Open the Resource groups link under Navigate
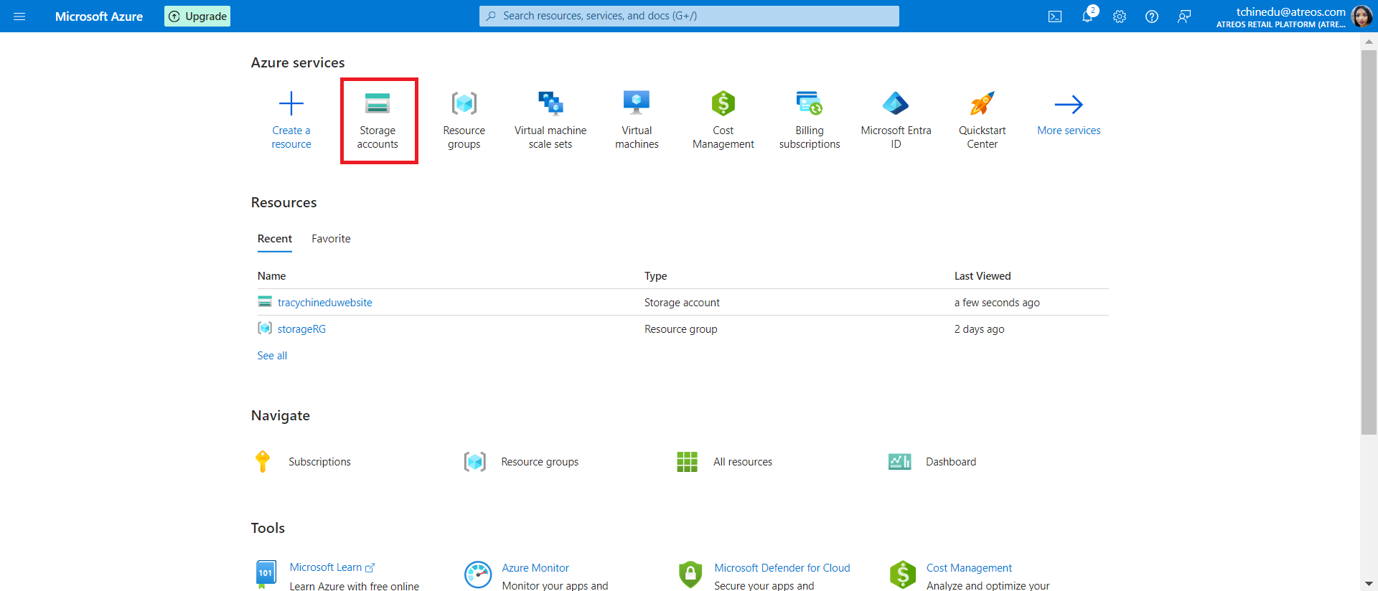The width and height of the screenshot is (1378, 591). pyautogui.click(x=540, y=462)
